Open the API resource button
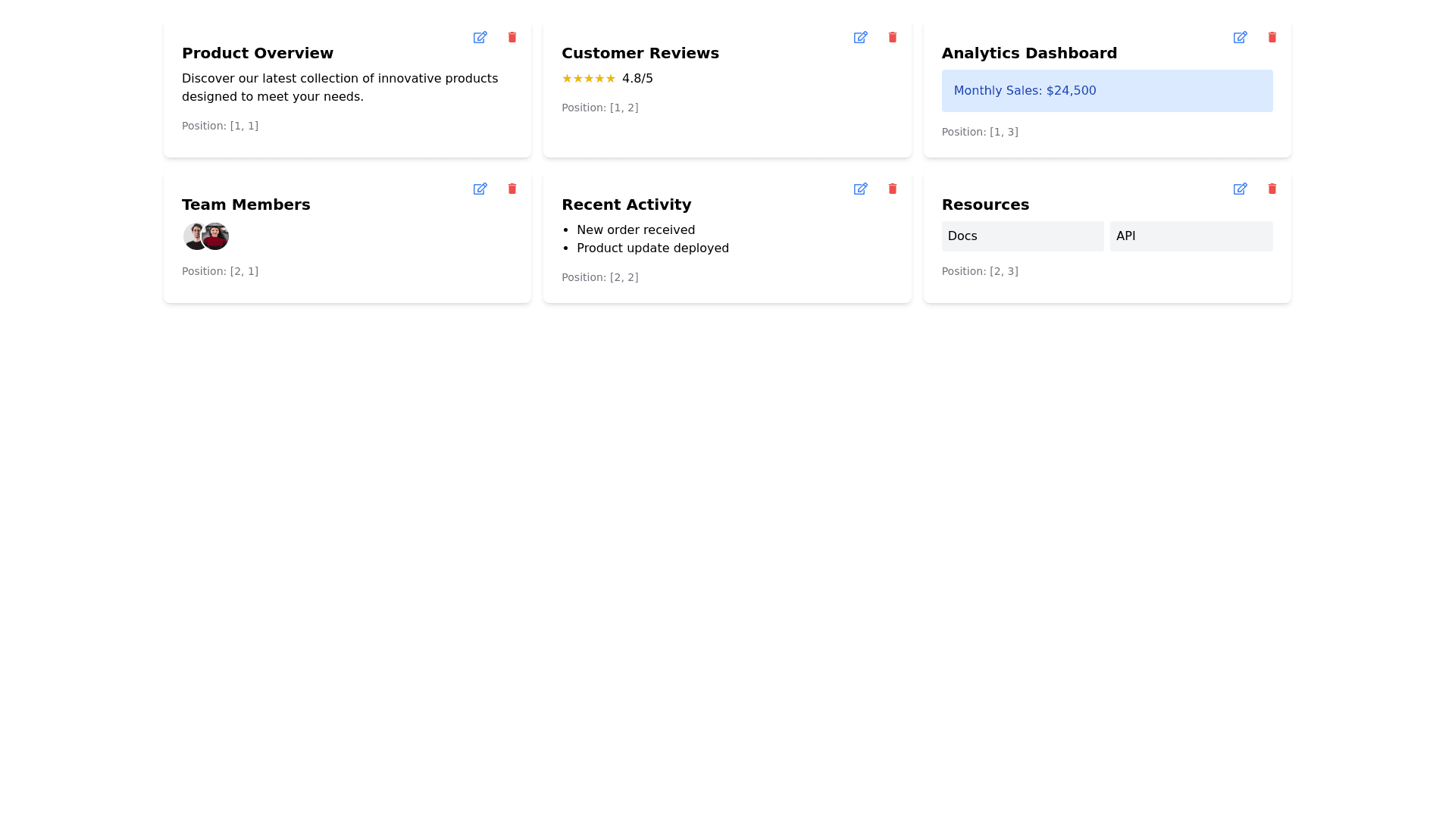 1191,236
